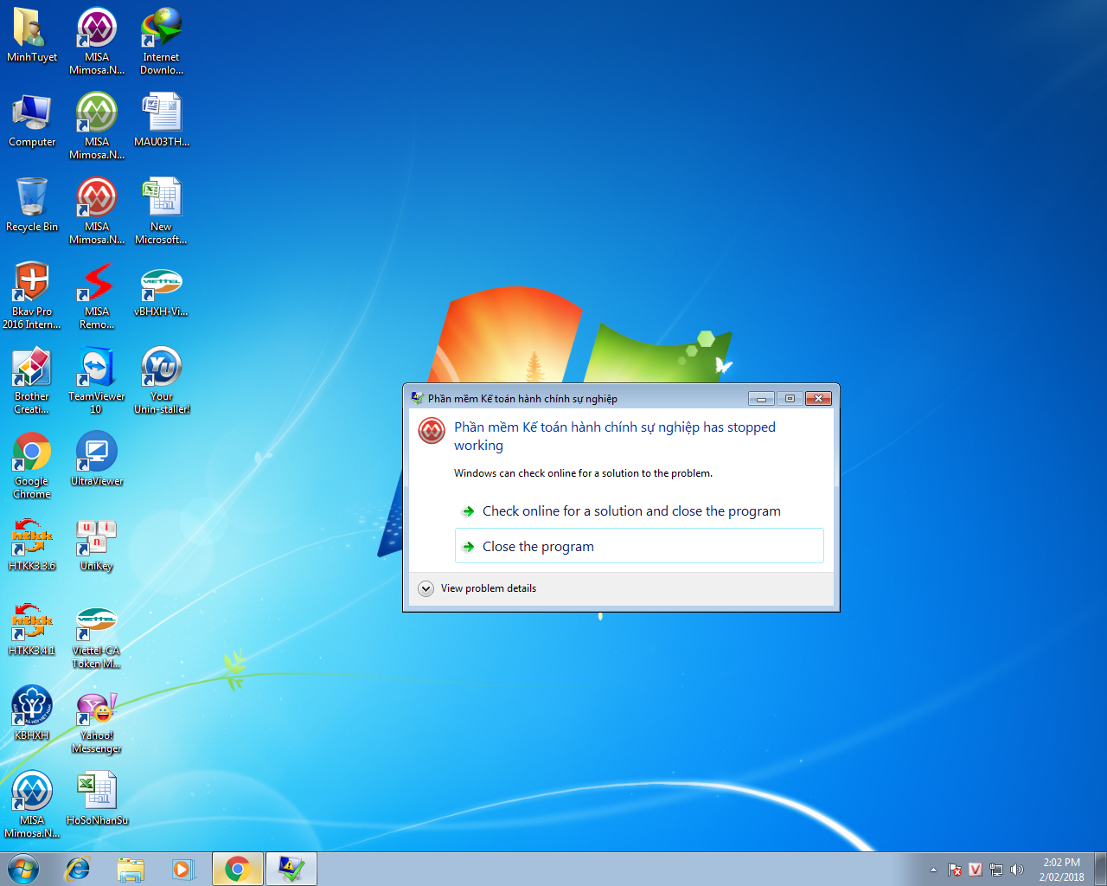This screenshot has height=886, width=1107.
Task: Select the UniKey desktop shortcut
Action: tap(97, 543)
